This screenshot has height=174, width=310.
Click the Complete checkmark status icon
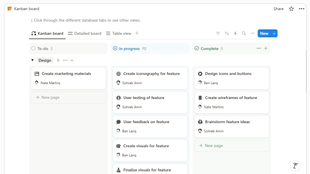click(x=197, y=48)
